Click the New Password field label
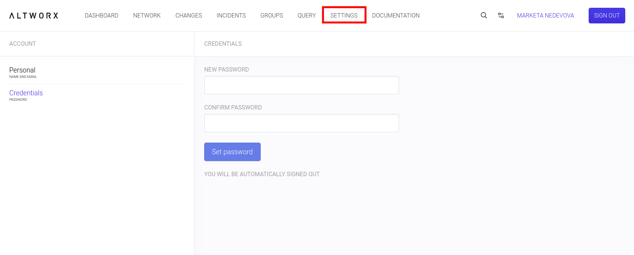Image resolution: width=634 pixels, height=255 pixels. 227,70
